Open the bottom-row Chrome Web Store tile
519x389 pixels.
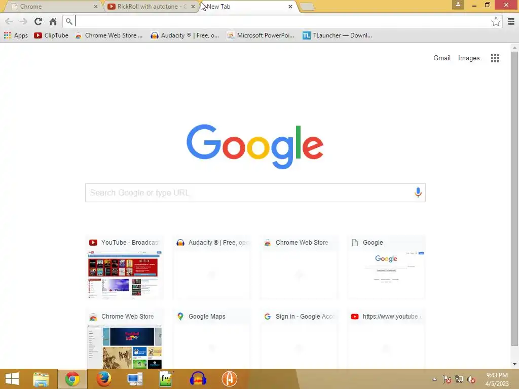pos(125,339)
